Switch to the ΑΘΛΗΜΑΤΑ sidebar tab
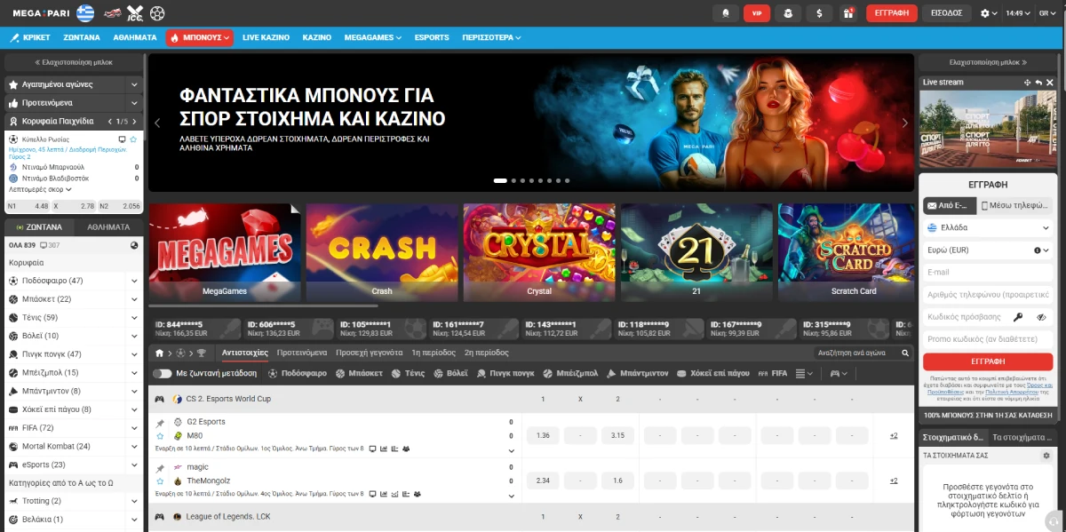The image size is (1066, 532). click(108, 227)
